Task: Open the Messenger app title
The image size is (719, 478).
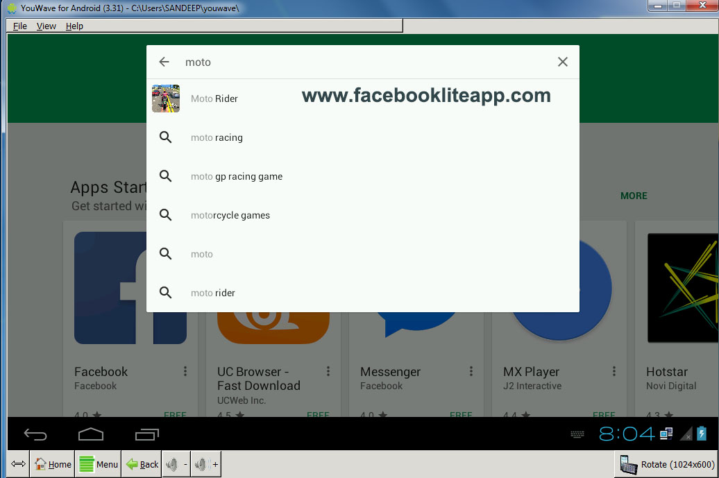Action: 390,372
